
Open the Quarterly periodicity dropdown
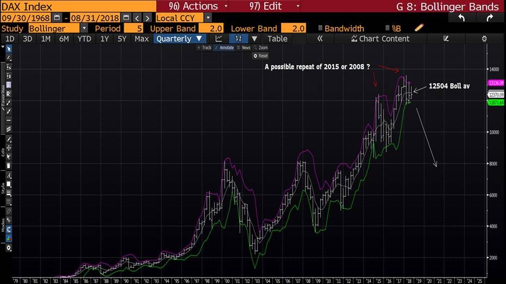(x=179, y=39)
